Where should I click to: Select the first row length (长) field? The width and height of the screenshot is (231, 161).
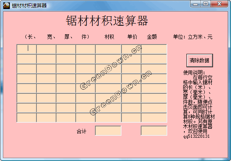[x=27, y=49]
